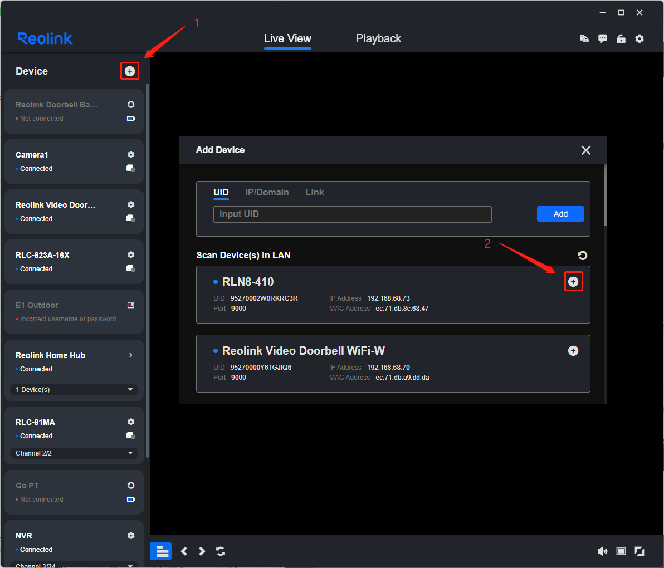This screenshot has height=568, width=664.
Task: Open settings gear for RLC-81MA
Action: (x=131, y=422)
